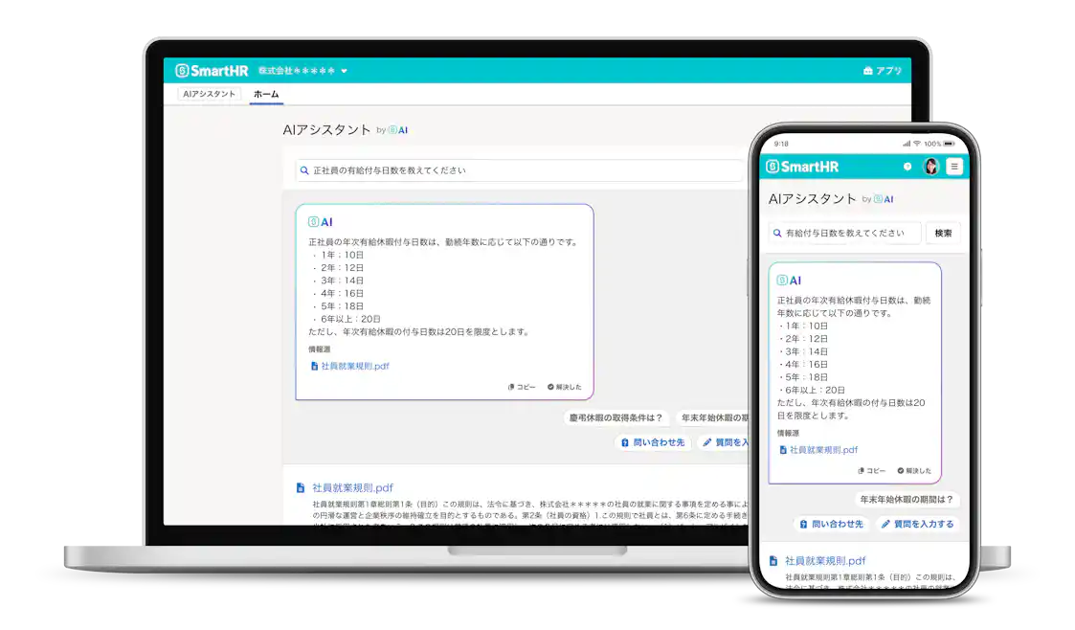
Task: Click the line 1年：10日 in the phone AI card
Action: pyautogui.click(x=806, y=326)
